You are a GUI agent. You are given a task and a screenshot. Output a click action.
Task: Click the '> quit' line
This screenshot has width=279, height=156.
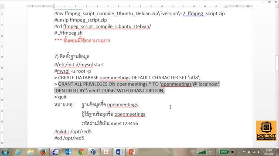tap(60, 97)
